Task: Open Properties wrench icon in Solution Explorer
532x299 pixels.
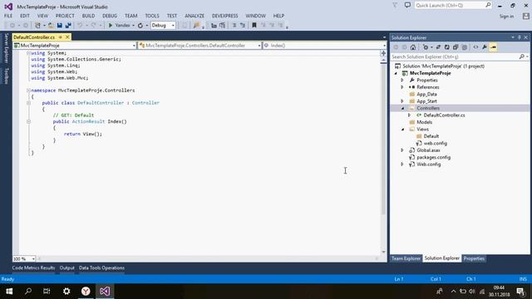Action: [x=485, y=47]
